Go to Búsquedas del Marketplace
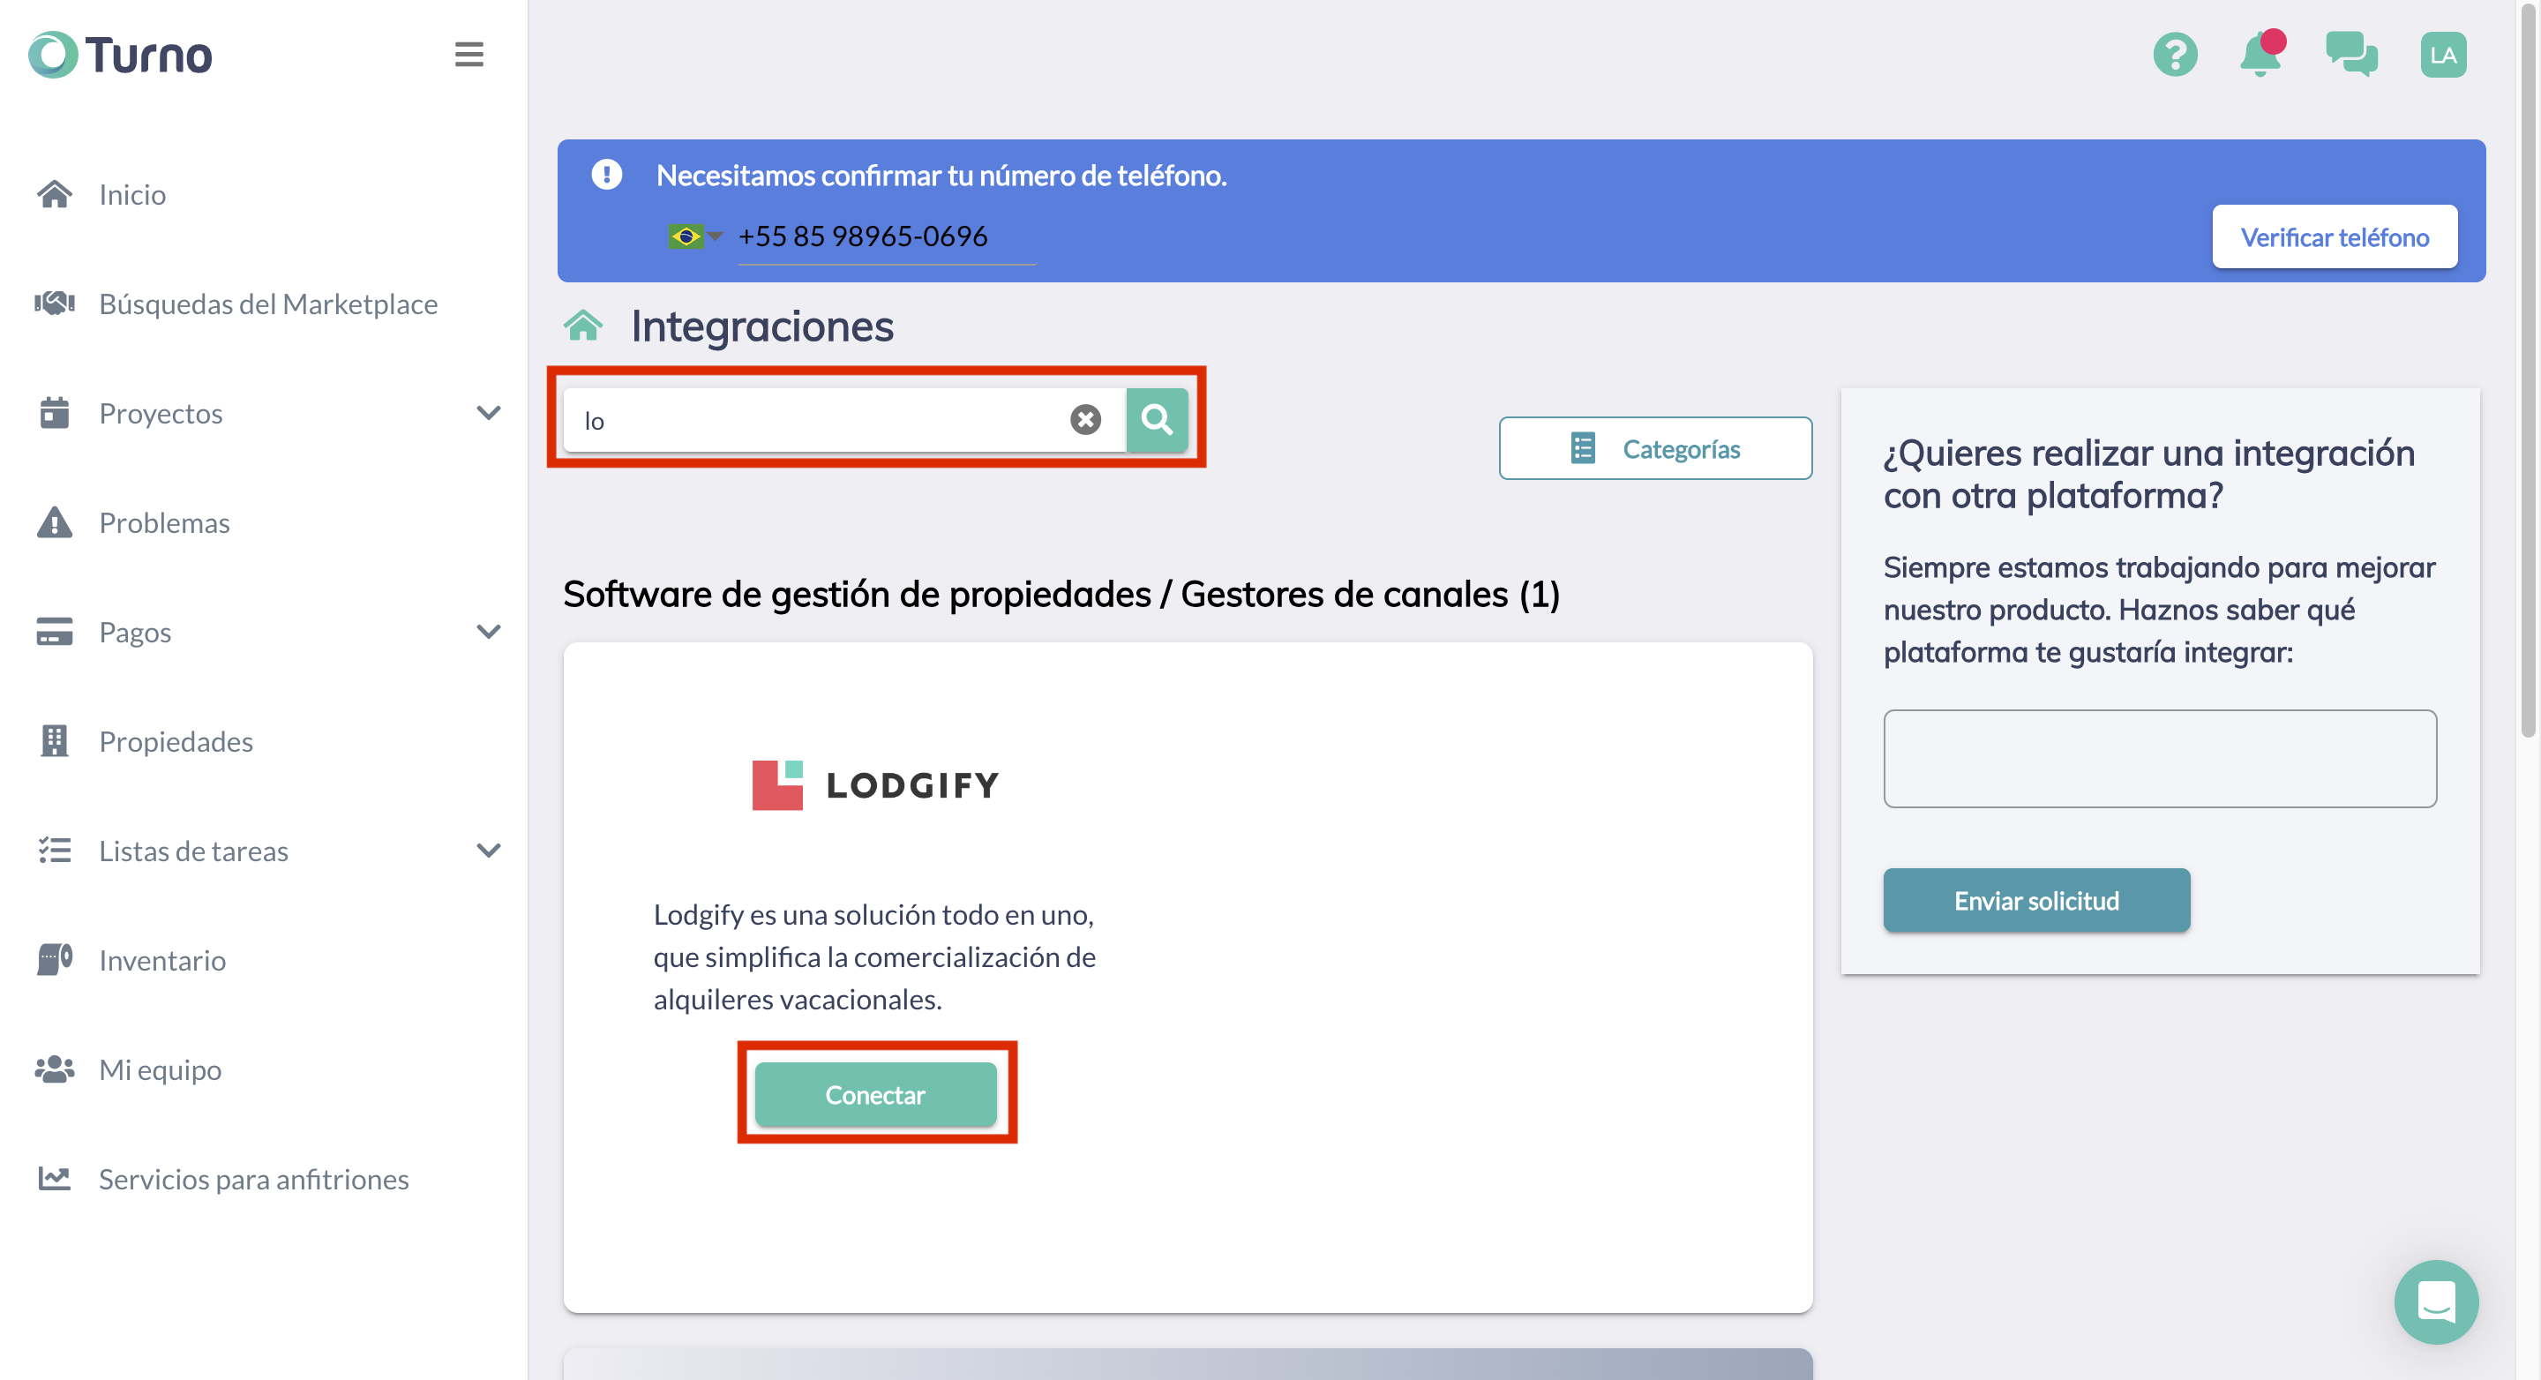 [x=267, y=304]
